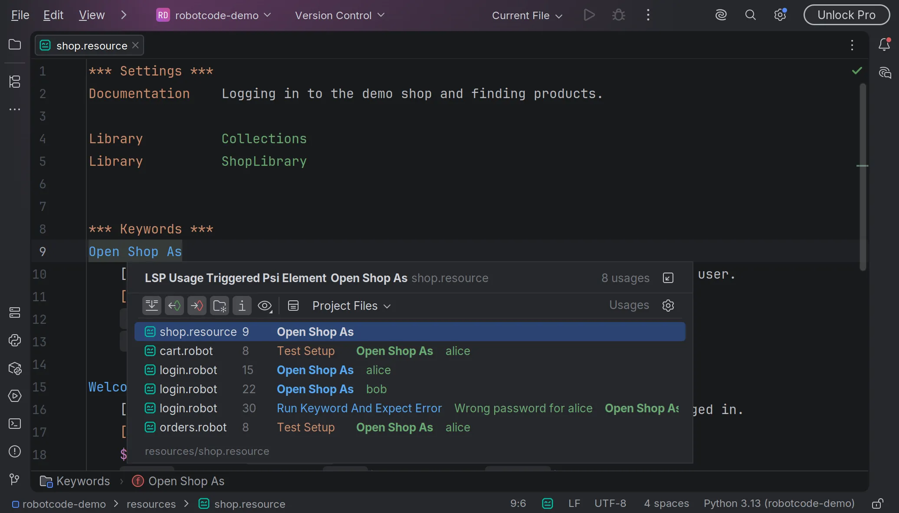The height and width of the screenshot is (513, 899).
Task: Open the Python Console sidebar icon
Action: 15,340
